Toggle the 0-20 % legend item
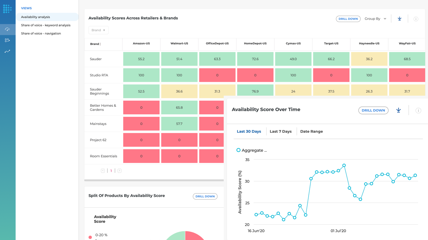 pos(90,237)
